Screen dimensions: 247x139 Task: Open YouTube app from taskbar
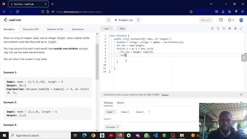pyautogui.click(x=111, y=136)
